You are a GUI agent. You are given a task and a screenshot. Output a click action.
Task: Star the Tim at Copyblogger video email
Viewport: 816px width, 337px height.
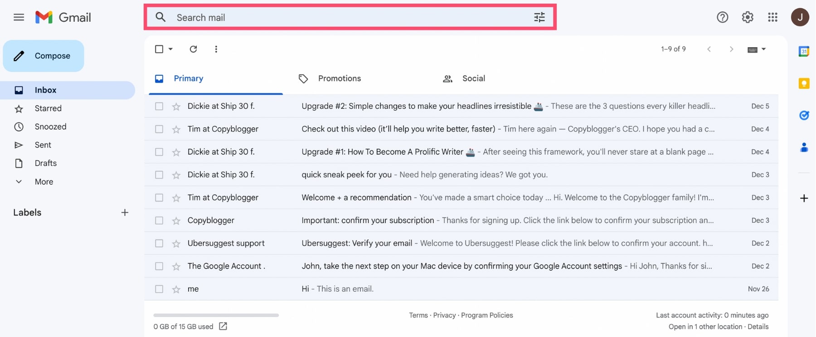click(176, 129)
